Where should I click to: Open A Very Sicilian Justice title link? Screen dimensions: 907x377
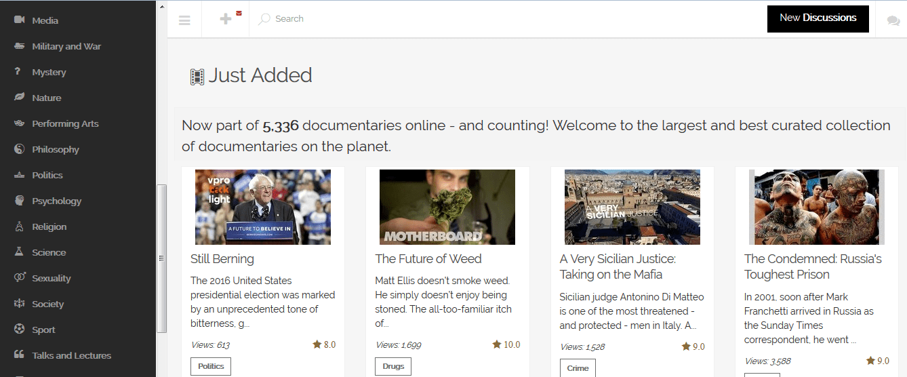[618, 266]
